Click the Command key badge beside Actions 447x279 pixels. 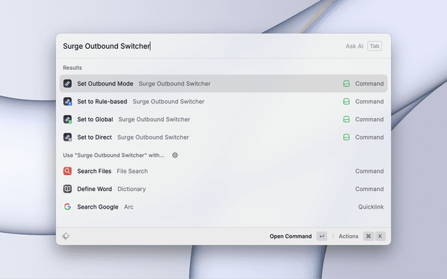pyautogui.click(x=369, y=236)
